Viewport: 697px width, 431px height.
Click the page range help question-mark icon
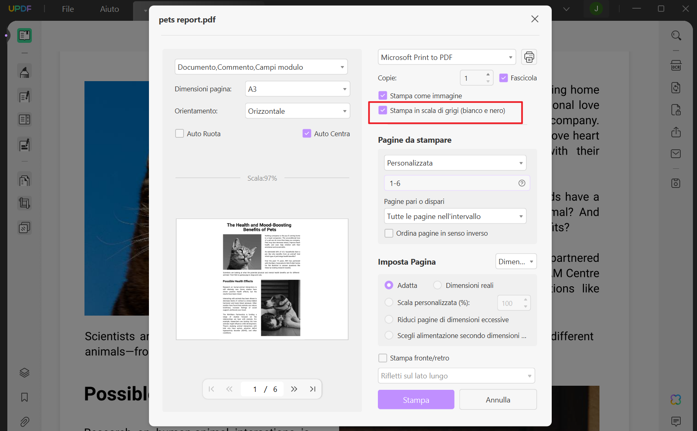coord(522,183)
